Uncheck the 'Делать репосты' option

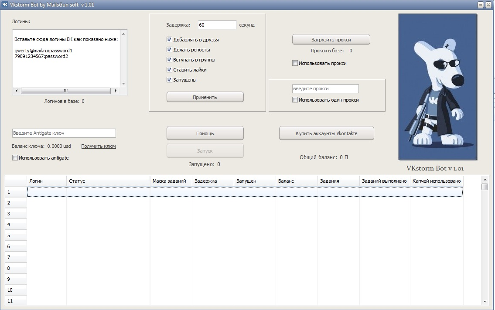tap(170, 50)
